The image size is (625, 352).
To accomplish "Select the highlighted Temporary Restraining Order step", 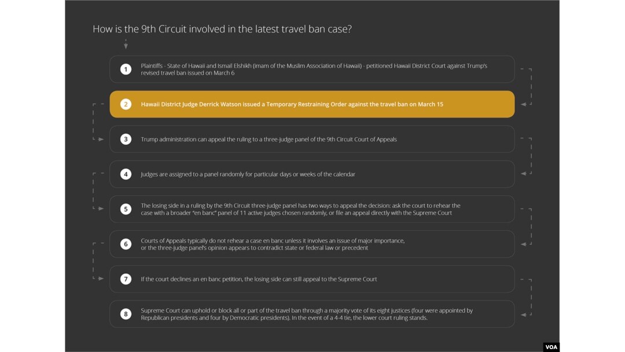I will 312,104.
